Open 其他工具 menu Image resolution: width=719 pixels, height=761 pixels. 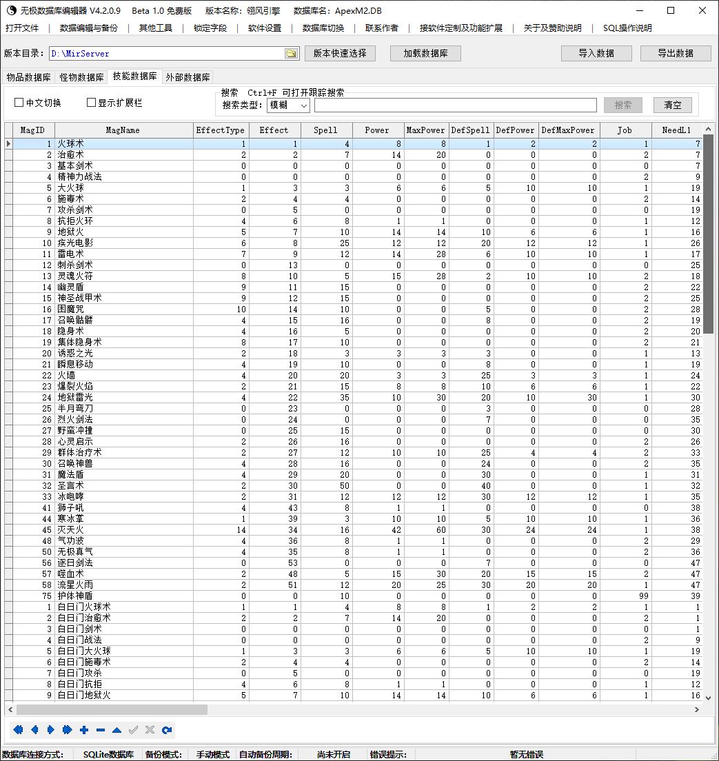[155, 28]
